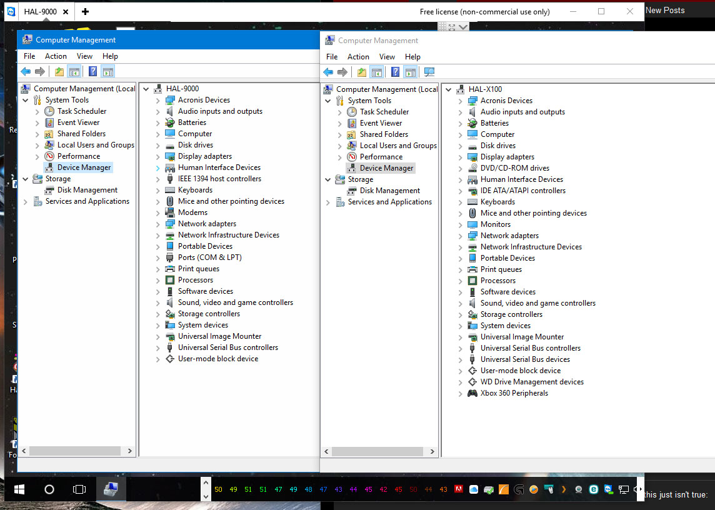Click the scan hardware monitor icon in right toolbar
This screenshot has width=715, height=510.
coord(429,72)
